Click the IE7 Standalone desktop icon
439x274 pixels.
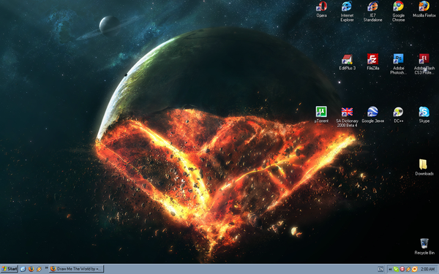[372, 11]
